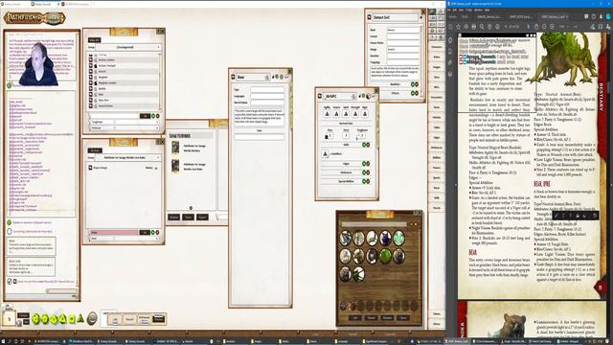The height and width of the screenshot is (345, 613).
Task: Open Powers in right sidebar
Action: point(437,168)
